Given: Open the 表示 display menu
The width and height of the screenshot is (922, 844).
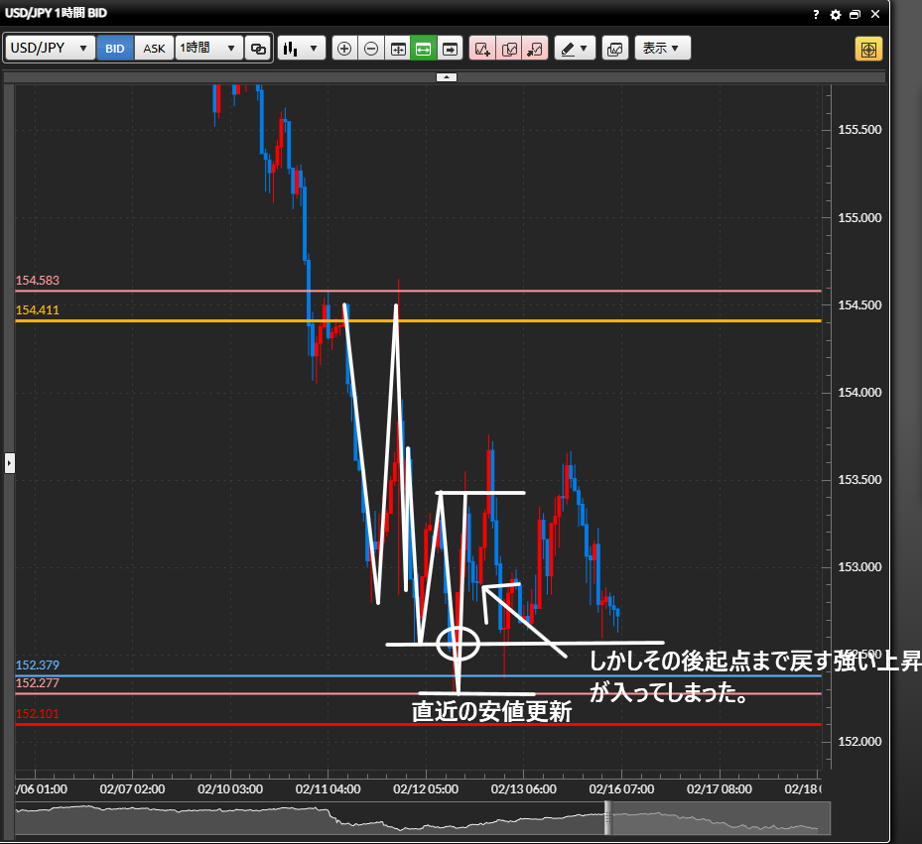Looking at the screenshot, I should pyautogui.click(x=662, y=49).
